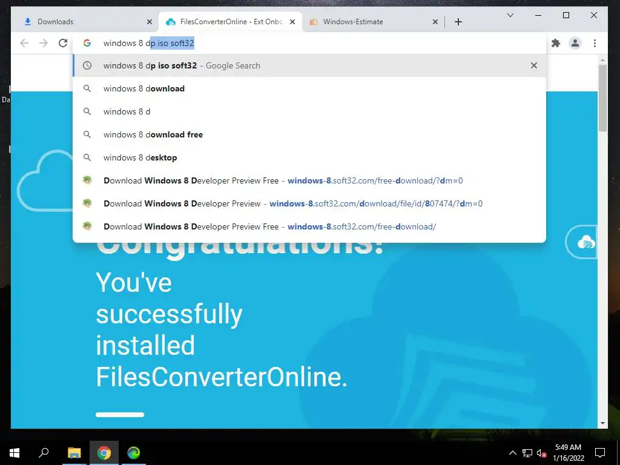The width and height of the screenshot is (620, 465).
Task: Close the Windows-Estimate tab
Action: [x=435, y=22]
